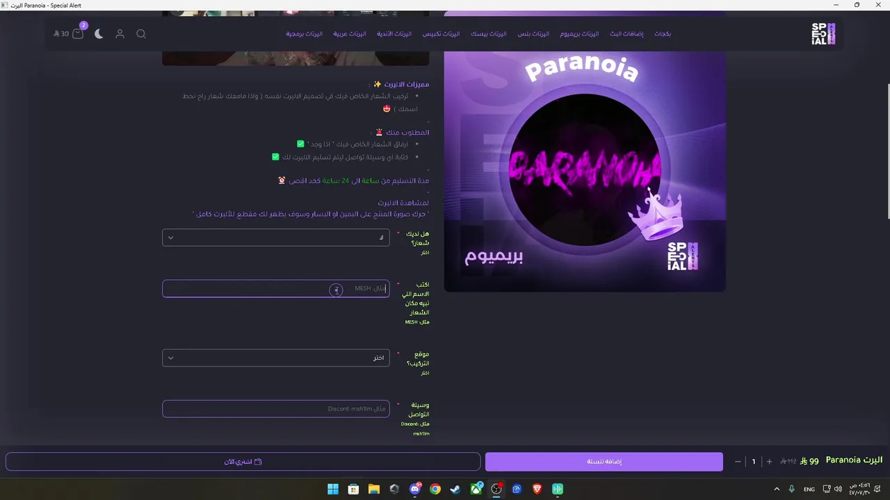
Task: Open OBS Studio from the taskbar
Action: (496, 489)
